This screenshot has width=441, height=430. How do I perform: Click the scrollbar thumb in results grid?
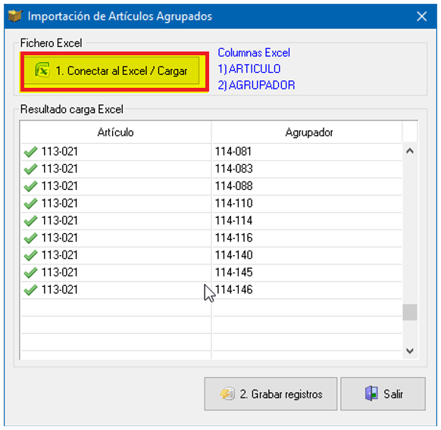(410, 312)
